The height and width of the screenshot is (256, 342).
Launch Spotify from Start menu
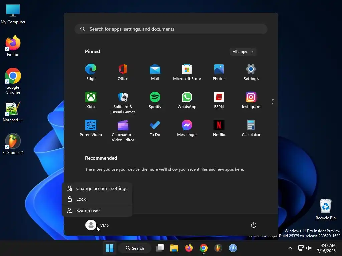click(x=155, y=100)
